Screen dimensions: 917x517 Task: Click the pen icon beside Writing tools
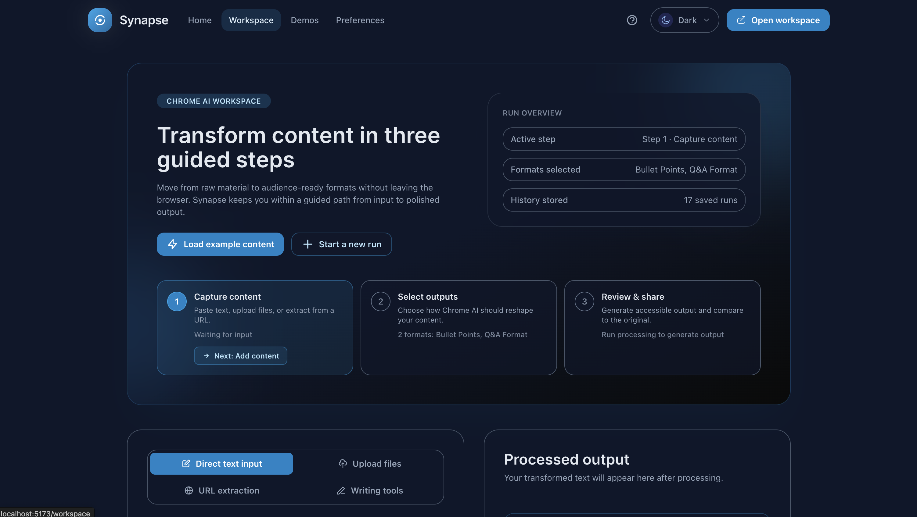(x=341, y=490)
